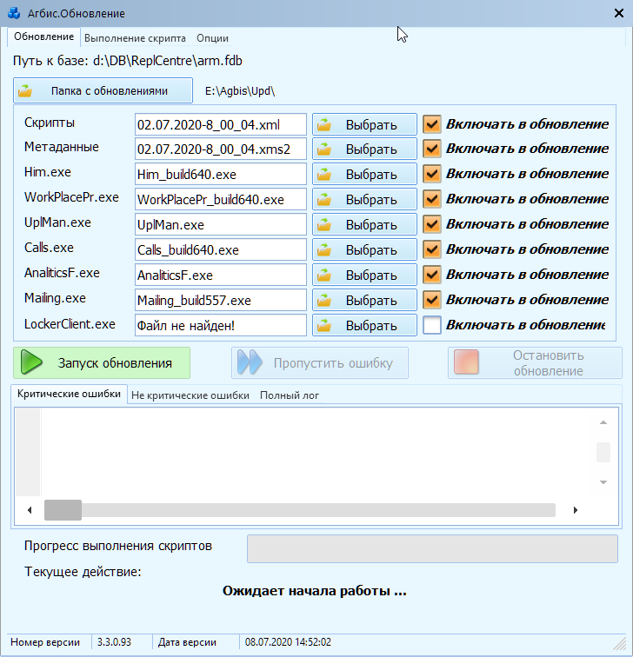The height and width of the screenshot is (657, 633).
Task: Click the critical errors log text area
Action: tap(318, 453)
